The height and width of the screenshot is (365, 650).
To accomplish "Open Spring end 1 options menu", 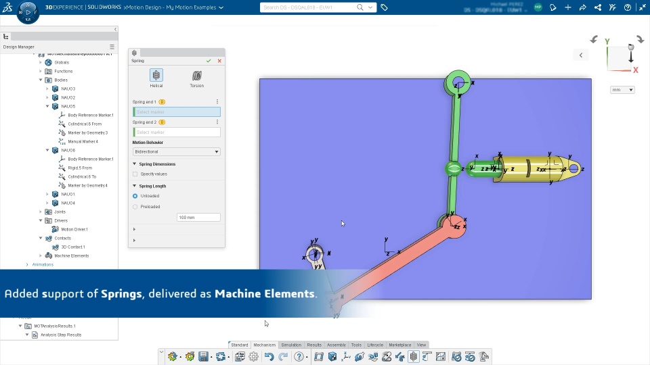I will (x=217, y=101).
